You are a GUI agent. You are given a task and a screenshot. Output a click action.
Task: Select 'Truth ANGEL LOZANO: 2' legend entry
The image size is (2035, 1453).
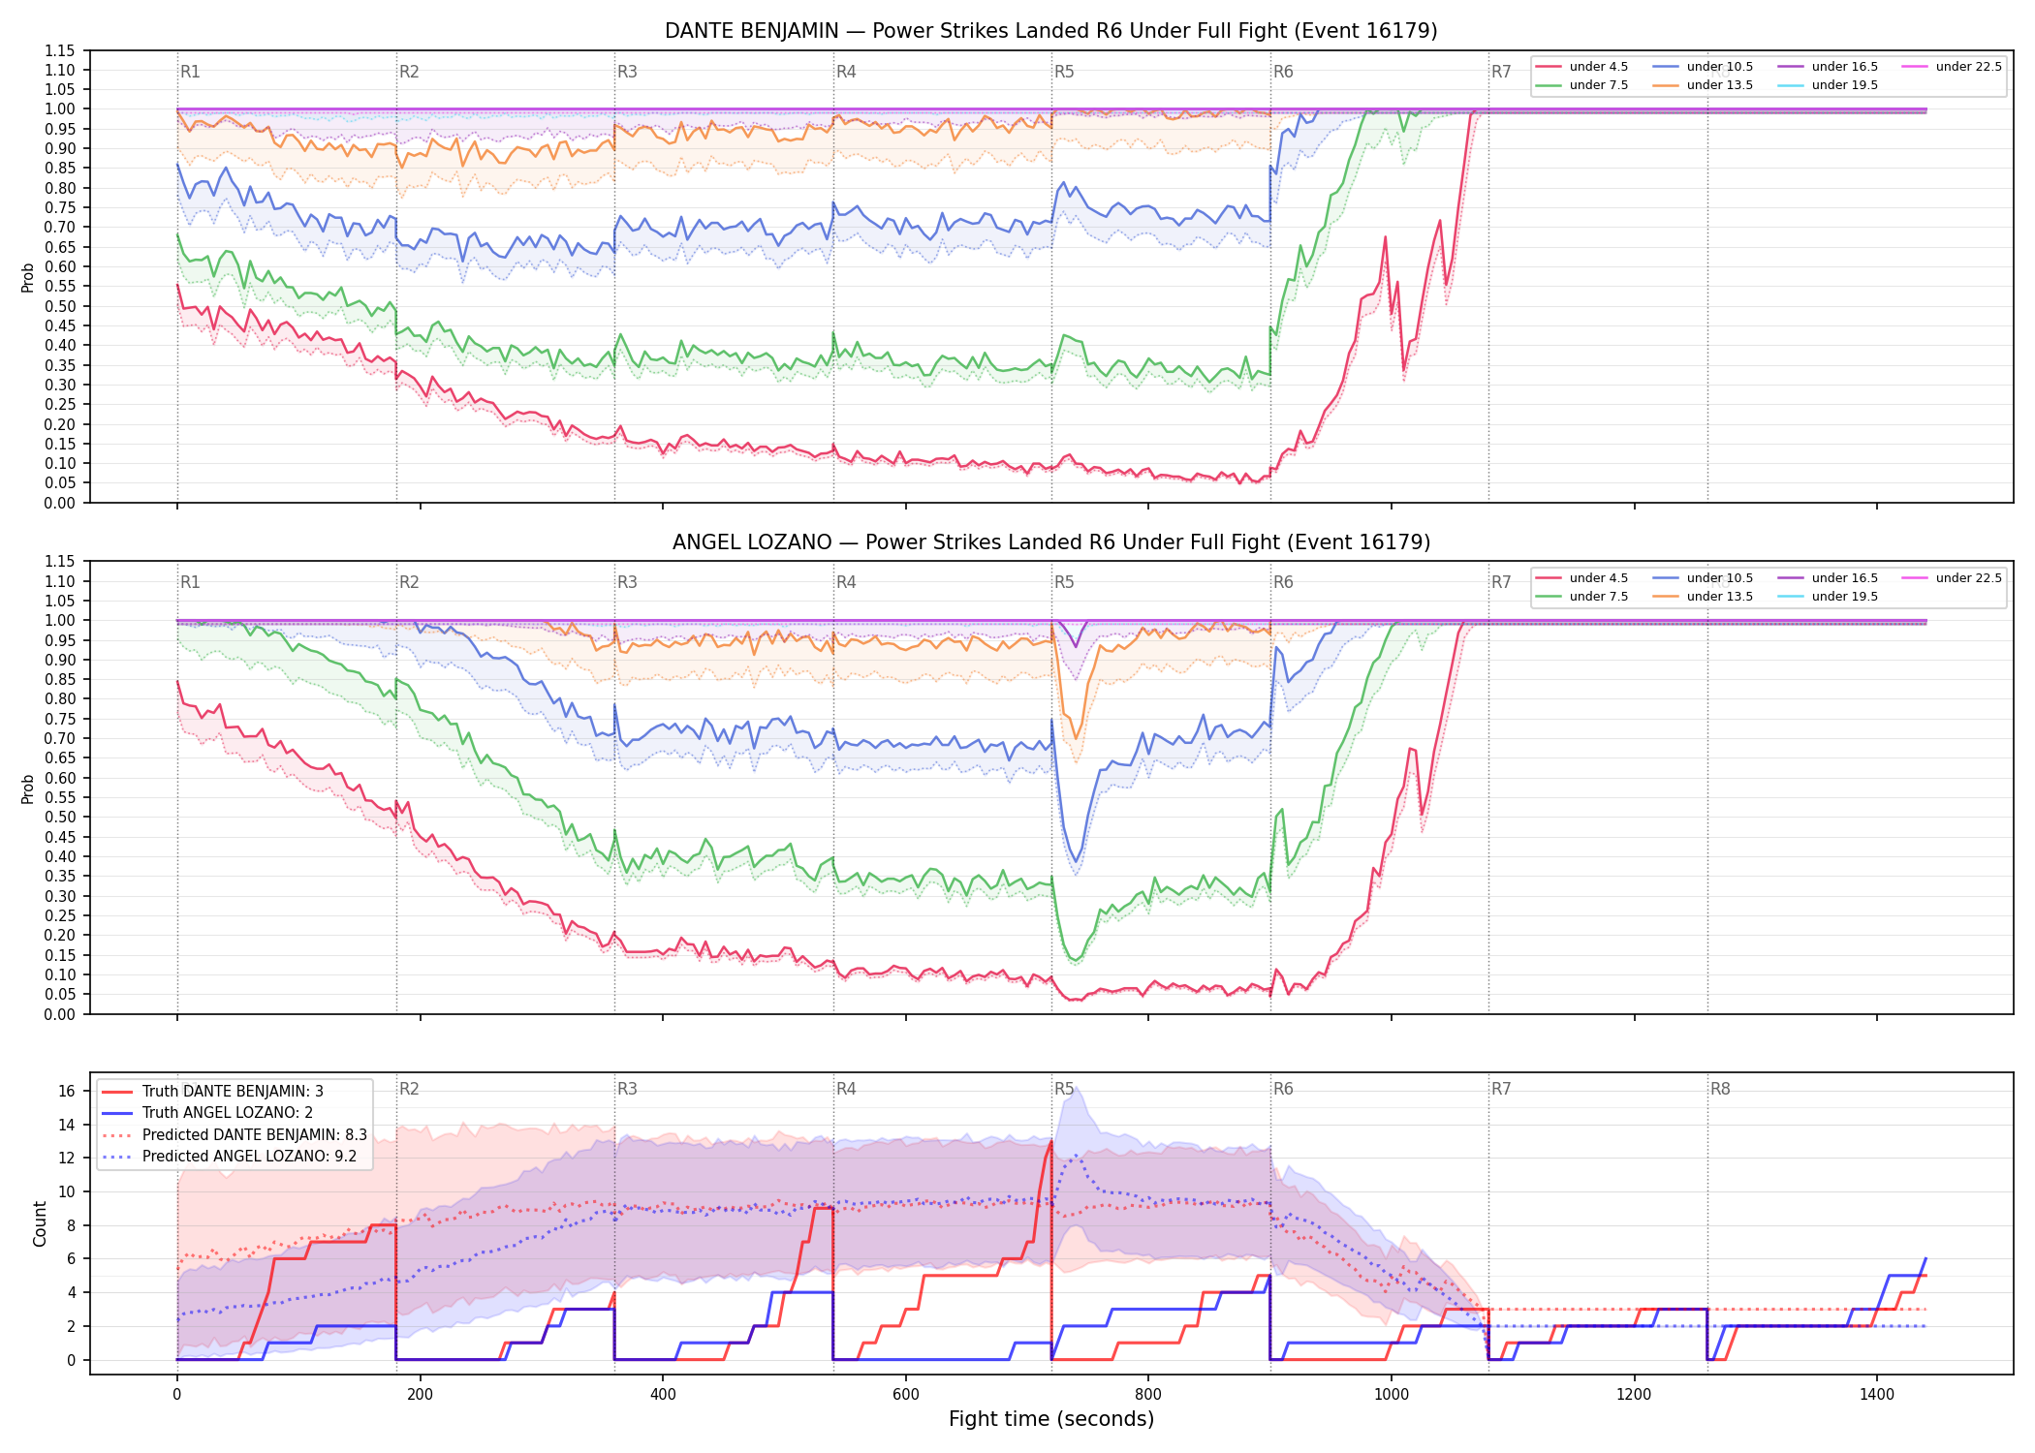(207, 1113)
